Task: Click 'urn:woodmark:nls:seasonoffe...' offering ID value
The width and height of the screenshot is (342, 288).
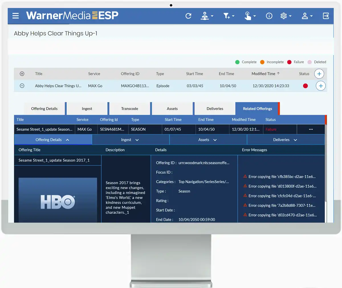Action: pos(204,163)
